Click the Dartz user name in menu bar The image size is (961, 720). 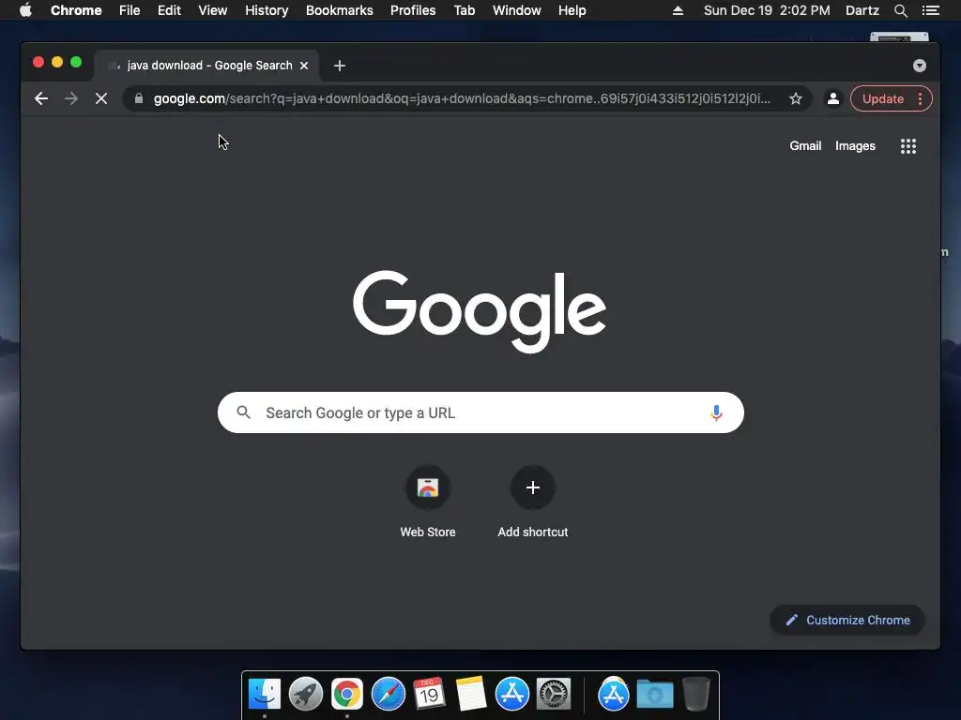(x=862, y=10)
